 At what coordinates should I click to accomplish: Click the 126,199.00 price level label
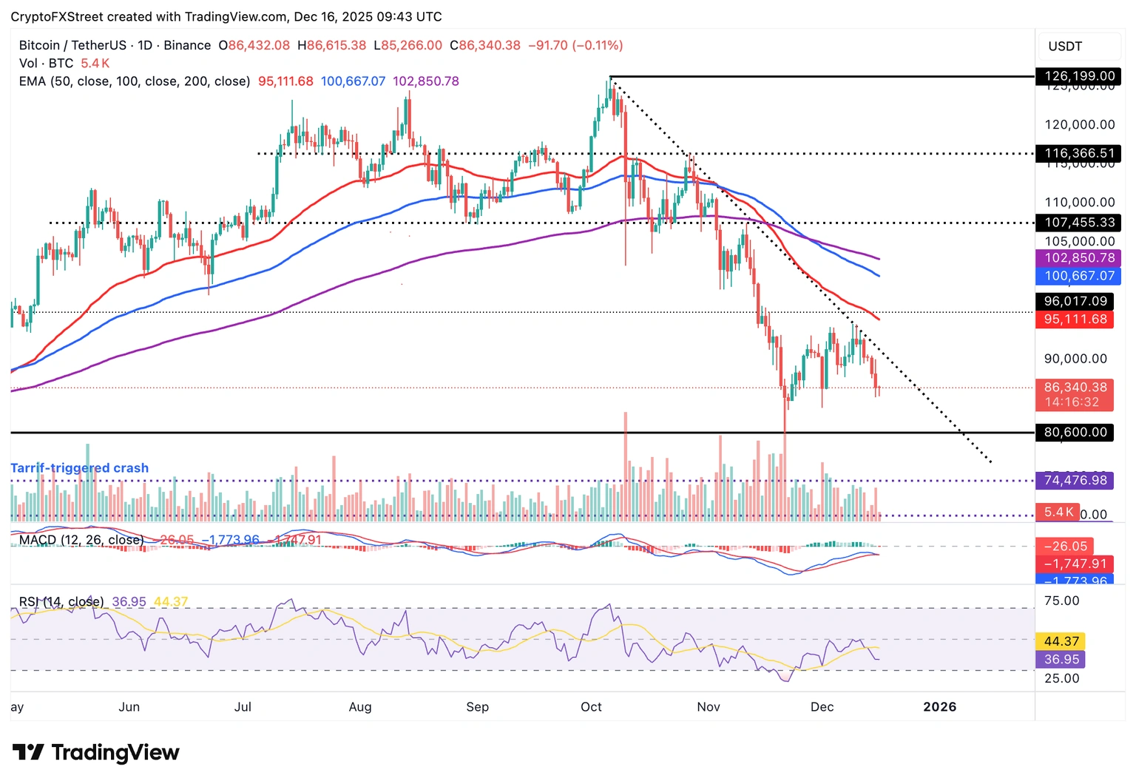(x=1079, y=76)
